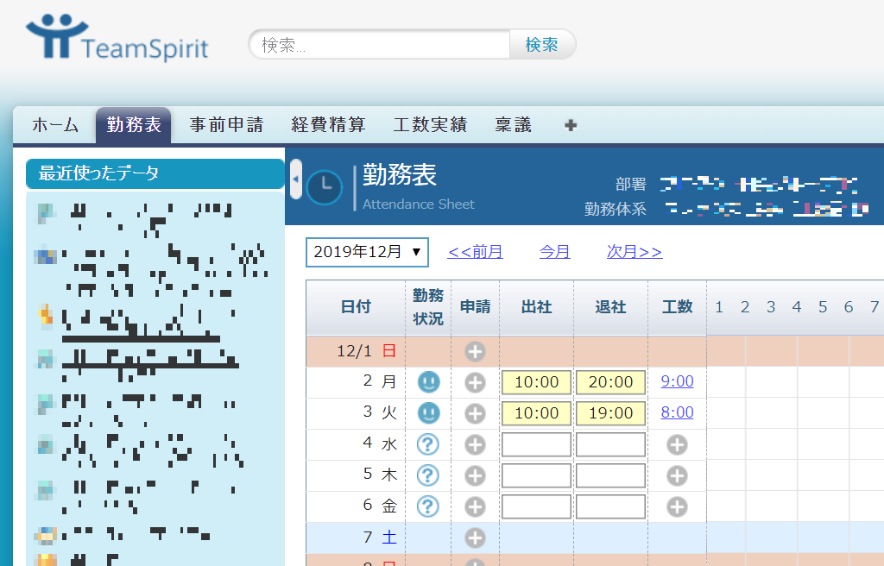
Task: Switch to the 経費精算 tab
Action: [329, 124]
